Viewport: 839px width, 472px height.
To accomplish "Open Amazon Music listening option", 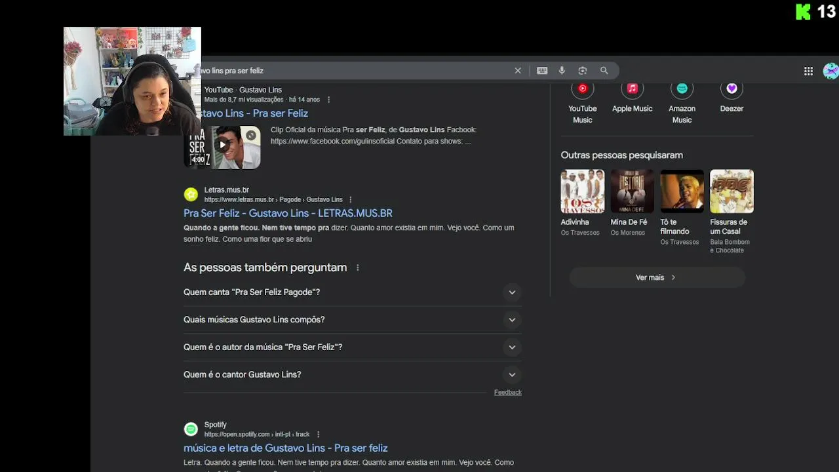I will tap(682, 104).
